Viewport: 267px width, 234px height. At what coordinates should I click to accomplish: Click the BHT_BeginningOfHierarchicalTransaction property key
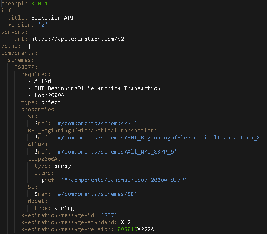coord(92,131)
